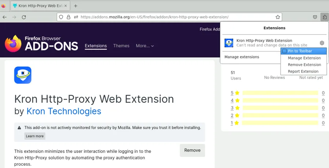
Task: Open the Extensions navigation link
Action: (96, 46)
